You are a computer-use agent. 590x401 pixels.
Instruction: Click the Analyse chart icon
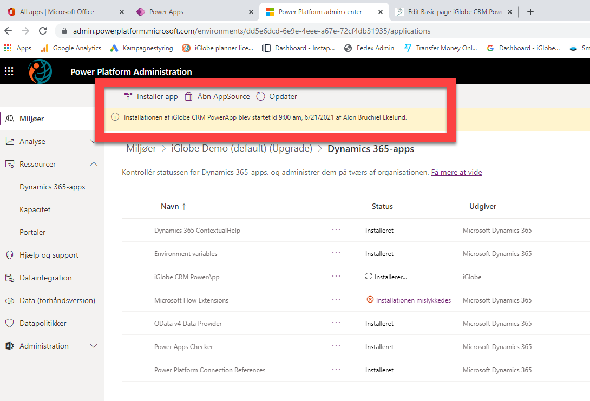tap(10, 141)
